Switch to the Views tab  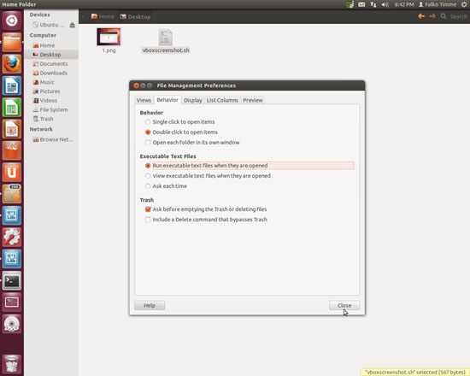coord(144,100)
